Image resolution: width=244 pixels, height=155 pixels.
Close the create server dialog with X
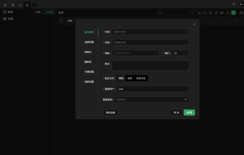[194, 24]
